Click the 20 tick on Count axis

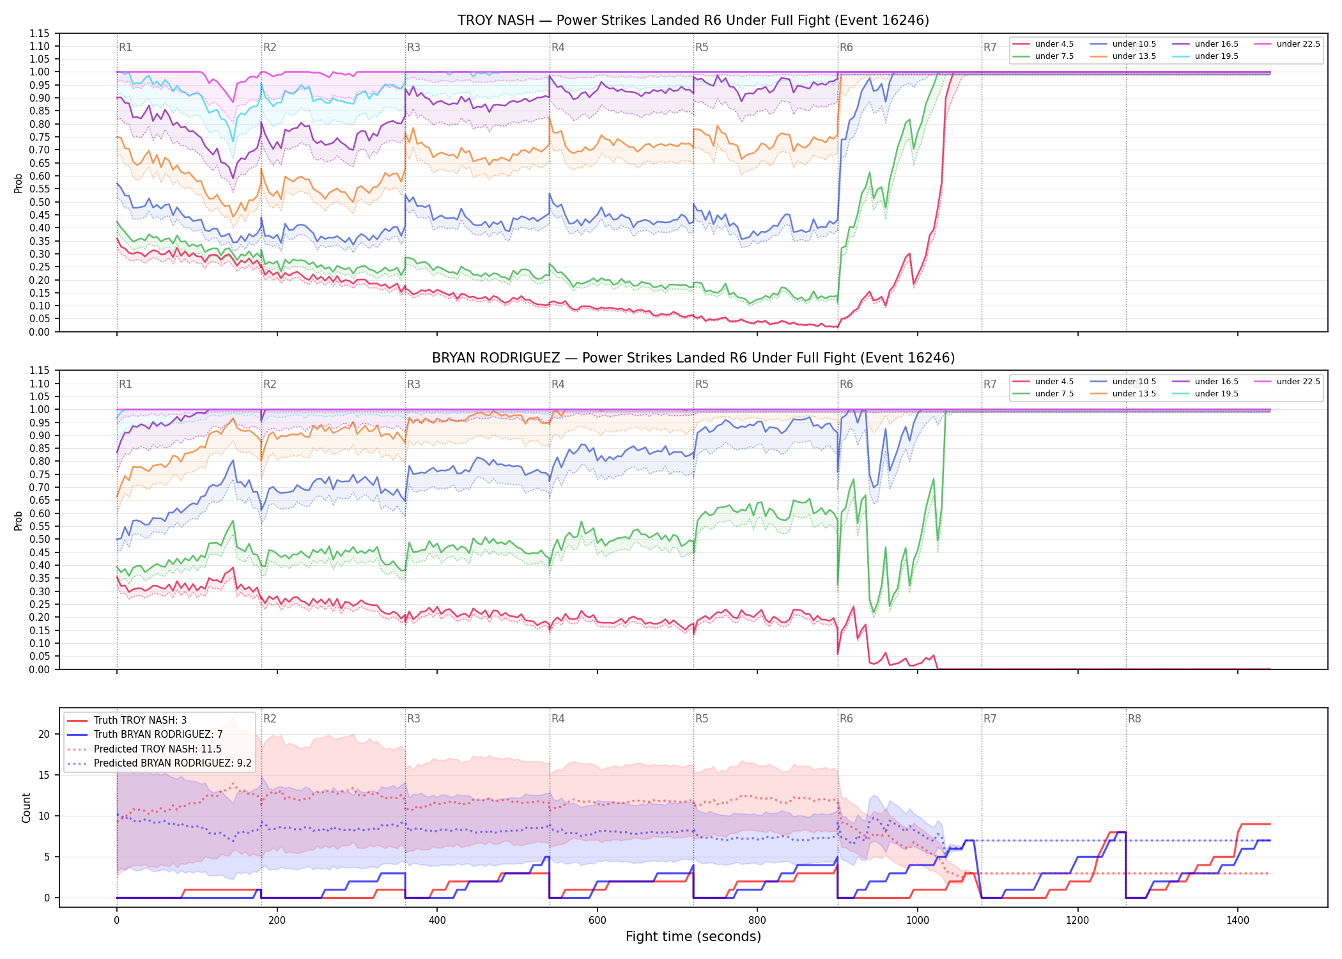(x=44, y=734)
